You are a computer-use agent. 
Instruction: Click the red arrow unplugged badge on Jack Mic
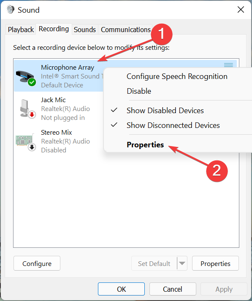[32, 115]
